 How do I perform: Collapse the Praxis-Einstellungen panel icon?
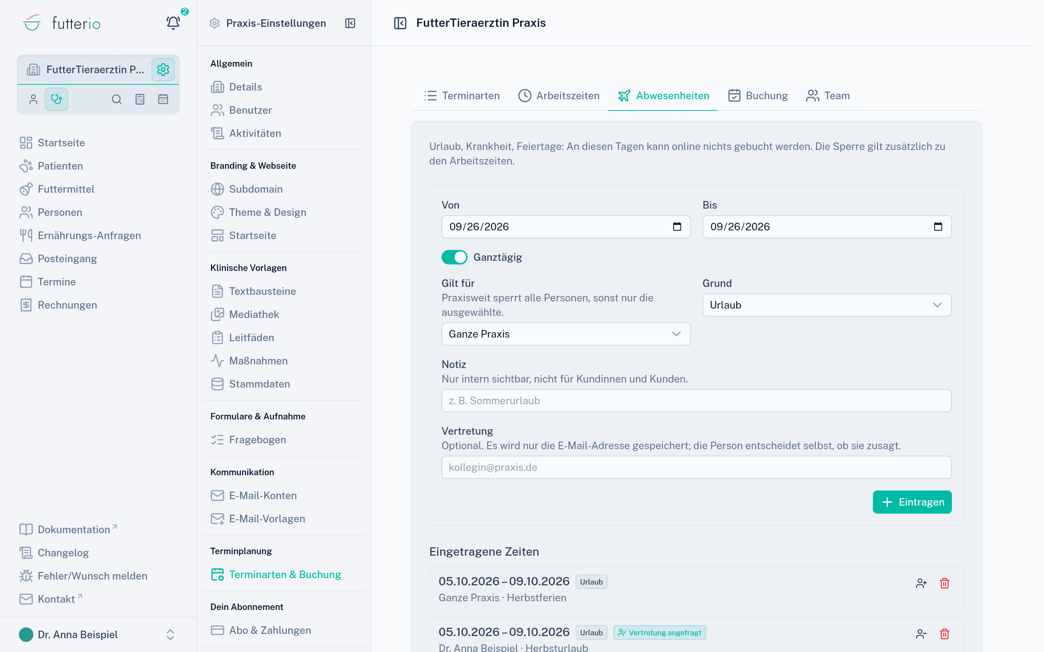[x=350, y=23]
